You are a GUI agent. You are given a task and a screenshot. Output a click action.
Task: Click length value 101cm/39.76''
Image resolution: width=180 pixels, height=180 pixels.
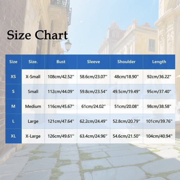[x=159, y=121]
